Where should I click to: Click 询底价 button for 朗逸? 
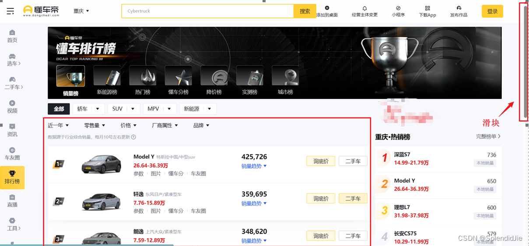coord(321,235)
